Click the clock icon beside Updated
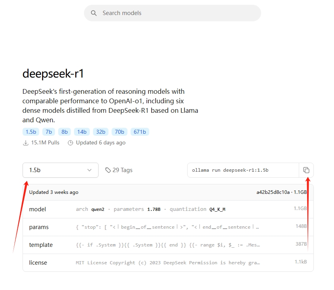Screen dimensions: 334x290 pos(70,143)
